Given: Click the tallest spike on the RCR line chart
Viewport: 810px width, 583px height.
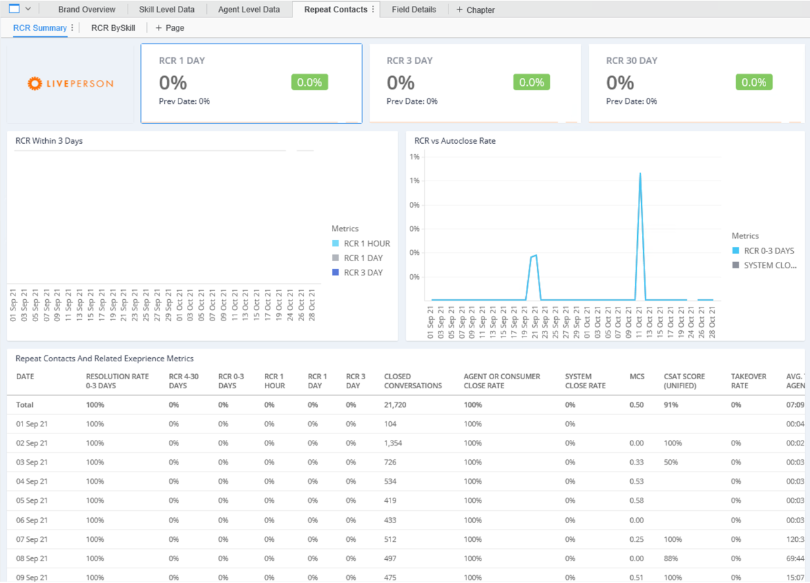Looking at the screenshot, I should click(x=640, y=174).
